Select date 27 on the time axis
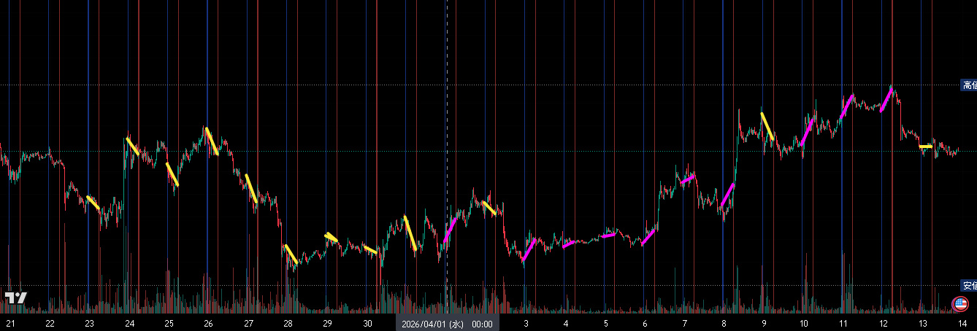This screenshot has width=977, height=331. coord(248,324)
